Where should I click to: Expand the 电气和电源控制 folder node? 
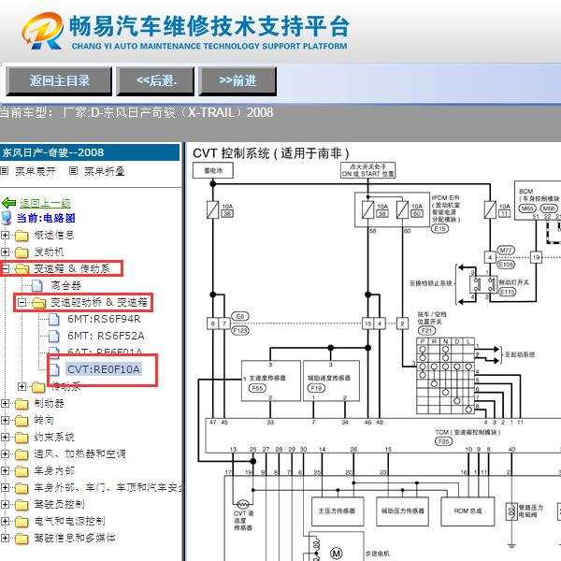(5, 521)
